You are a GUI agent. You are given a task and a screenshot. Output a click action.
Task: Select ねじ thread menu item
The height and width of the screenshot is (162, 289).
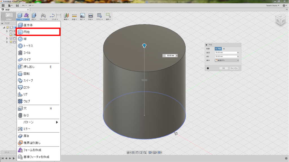tap(39, 115)
